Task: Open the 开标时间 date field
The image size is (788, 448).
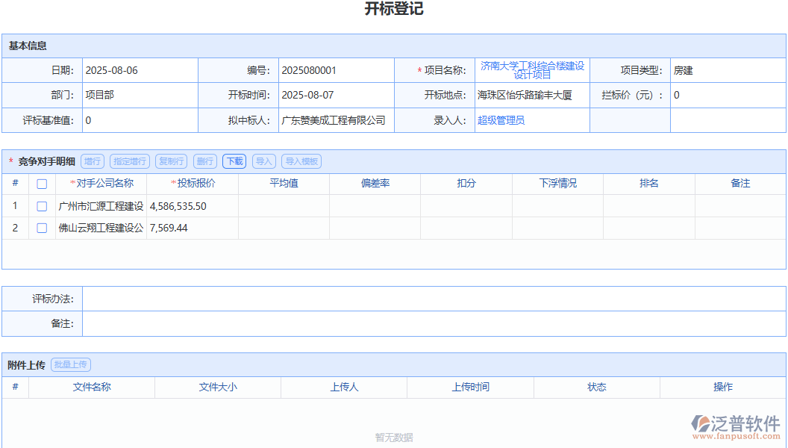Action: pos(336,95)
